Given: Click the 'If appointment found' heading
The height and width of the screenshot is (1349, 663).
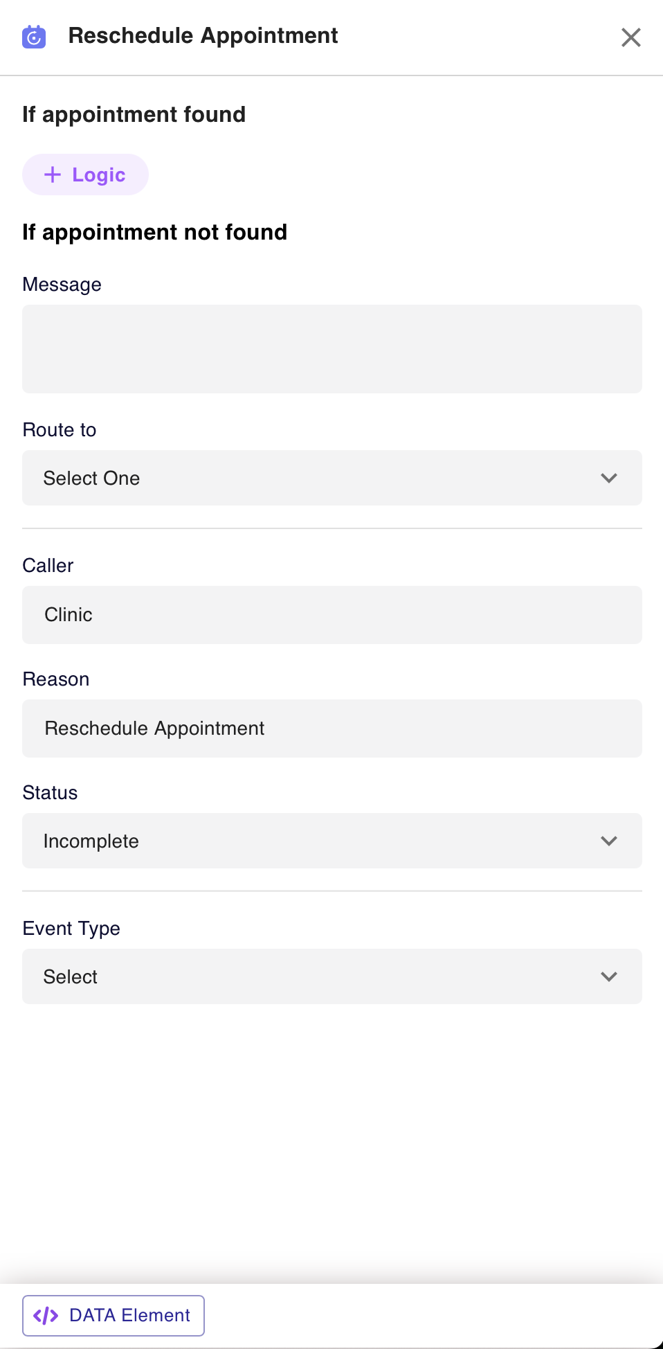Looking at the screenshot, I should click(x=134, y=114).
